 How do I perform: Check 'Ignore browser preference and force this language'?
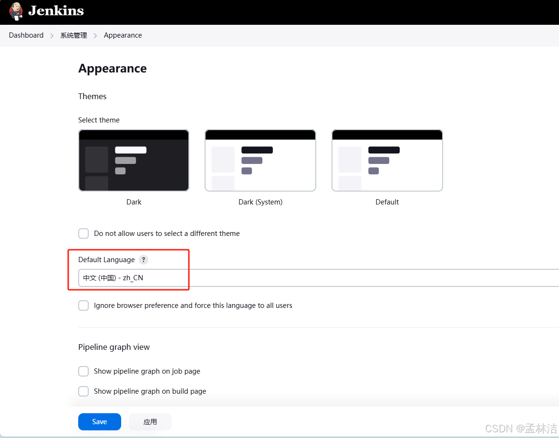click(83, 306)
